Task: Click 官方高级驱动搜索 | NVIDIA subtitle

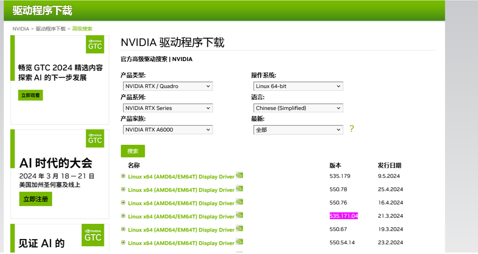Action: 156,59
